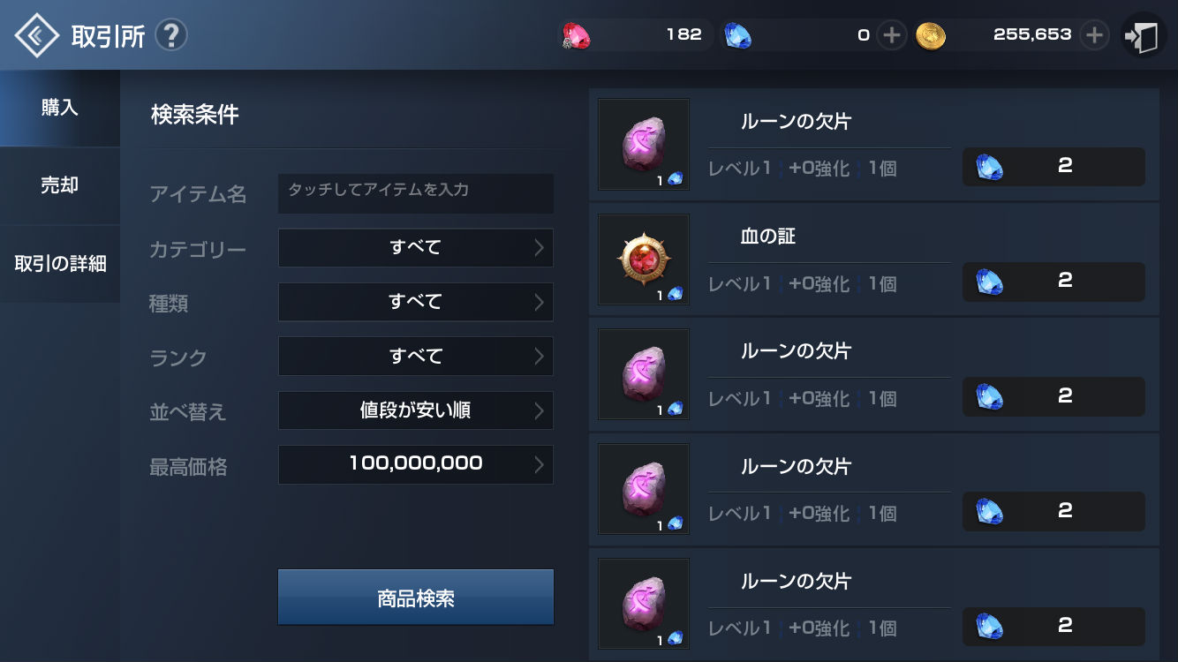This screenshot has width=1178, height=662.
Task: Expand the カテゴリー dropdown
Action: coord(416,248)
